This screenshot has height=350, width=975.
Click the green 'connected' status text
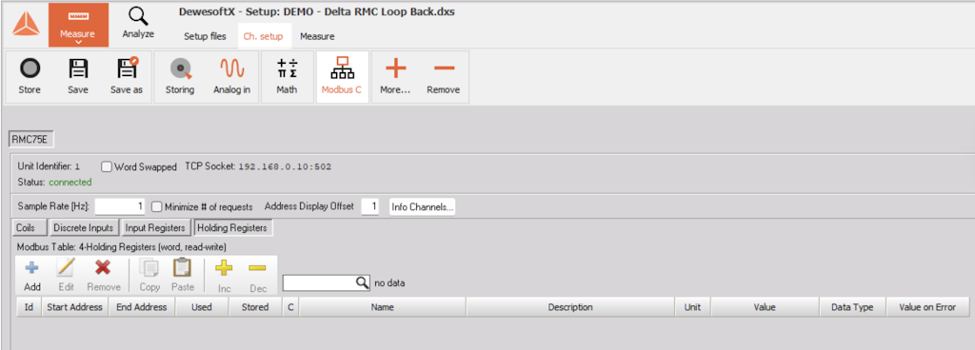[70, 183]
